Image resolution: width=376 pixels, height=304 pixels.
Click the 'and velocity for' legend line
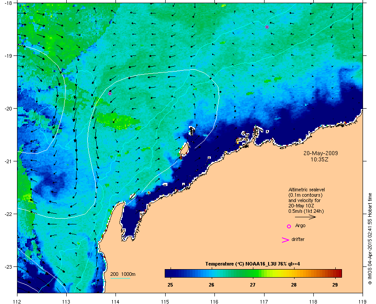tap(304, 201)
